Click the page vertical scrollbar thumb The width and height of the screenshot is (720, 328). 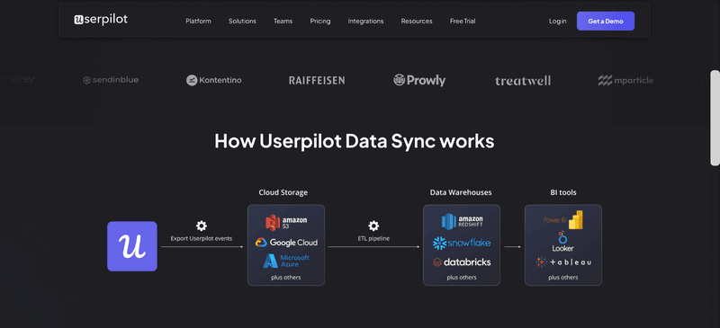tap(715, 118)
